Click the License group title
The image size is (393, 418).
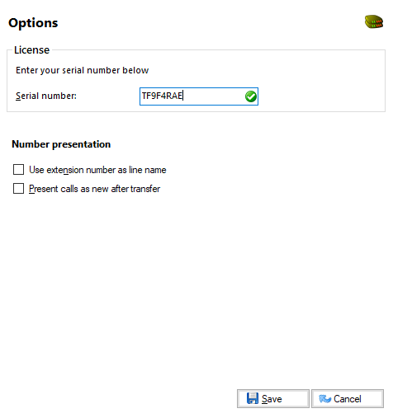32,50
